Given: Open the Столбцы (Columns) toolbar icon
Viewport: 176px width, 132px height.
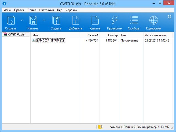Looking at the screenshot, I should (134, 21).
